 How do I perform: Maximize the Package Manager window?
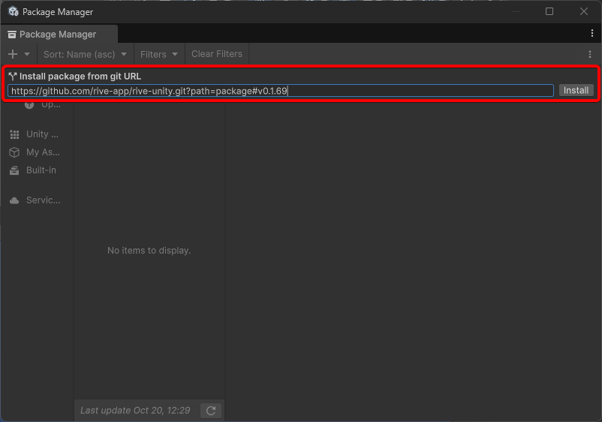pos(549,11)
